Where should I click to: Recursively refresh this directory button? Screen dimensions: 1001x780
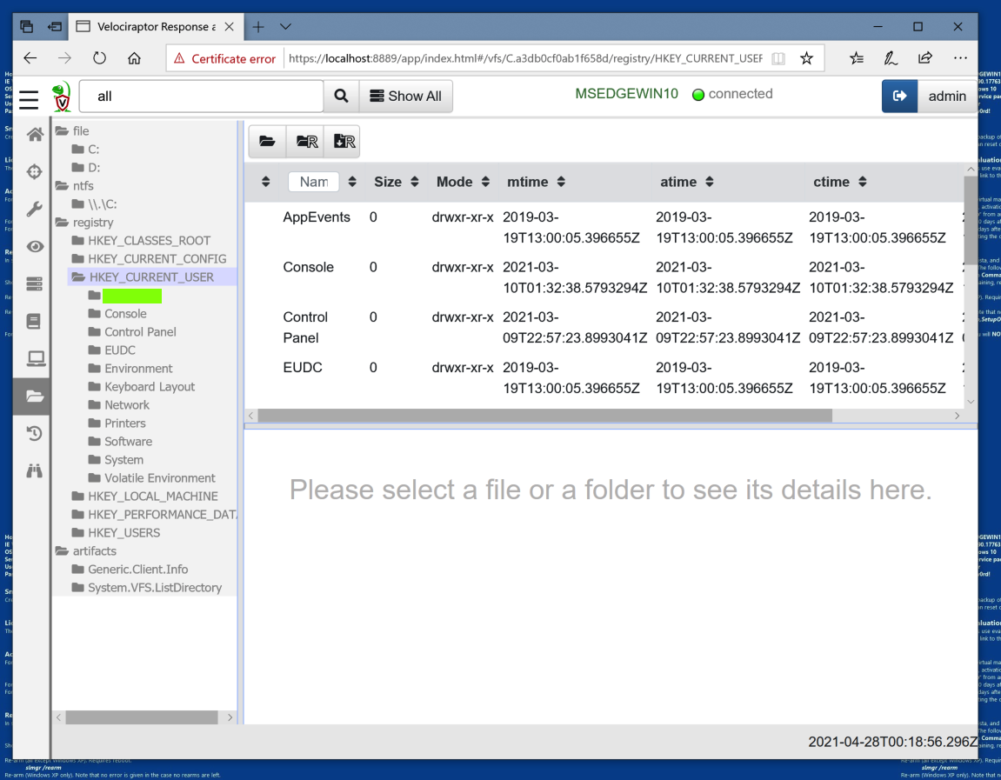coord(306,141)
